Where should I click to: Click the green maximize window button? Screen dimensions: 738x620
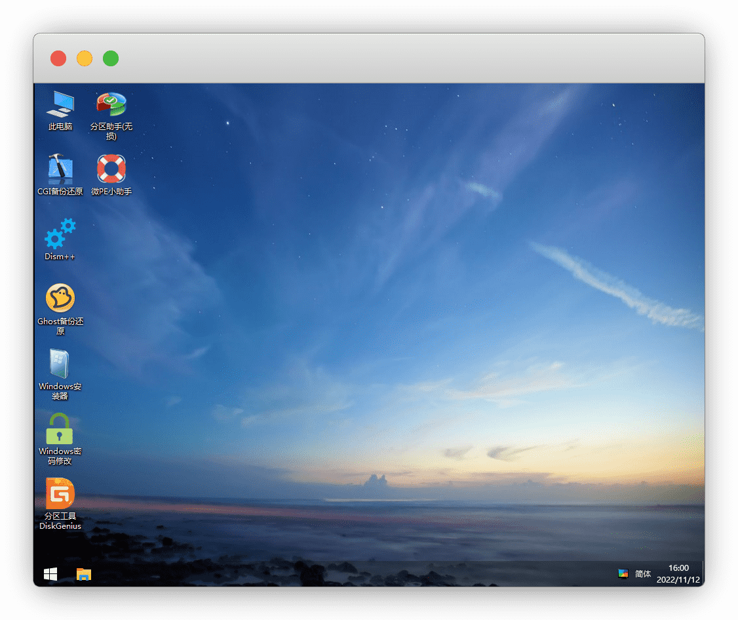point(111,58)
